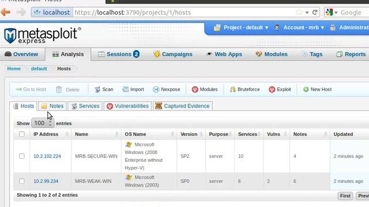Sort table by Purpose column
The image size is (369, 207).
tap(220, 134)
